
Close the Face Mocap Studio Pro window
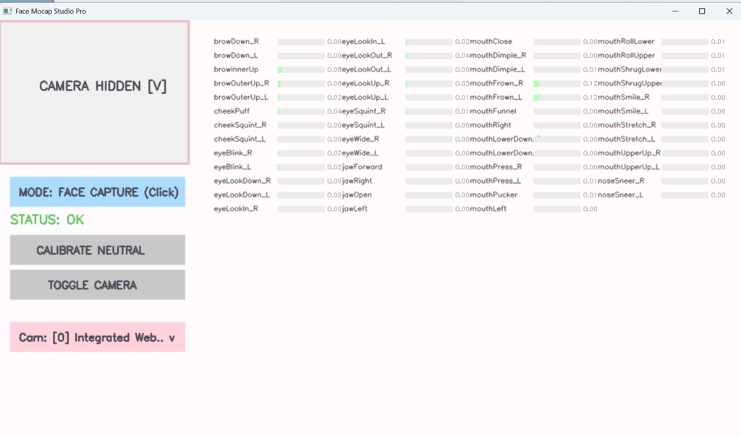pos(729,12)
